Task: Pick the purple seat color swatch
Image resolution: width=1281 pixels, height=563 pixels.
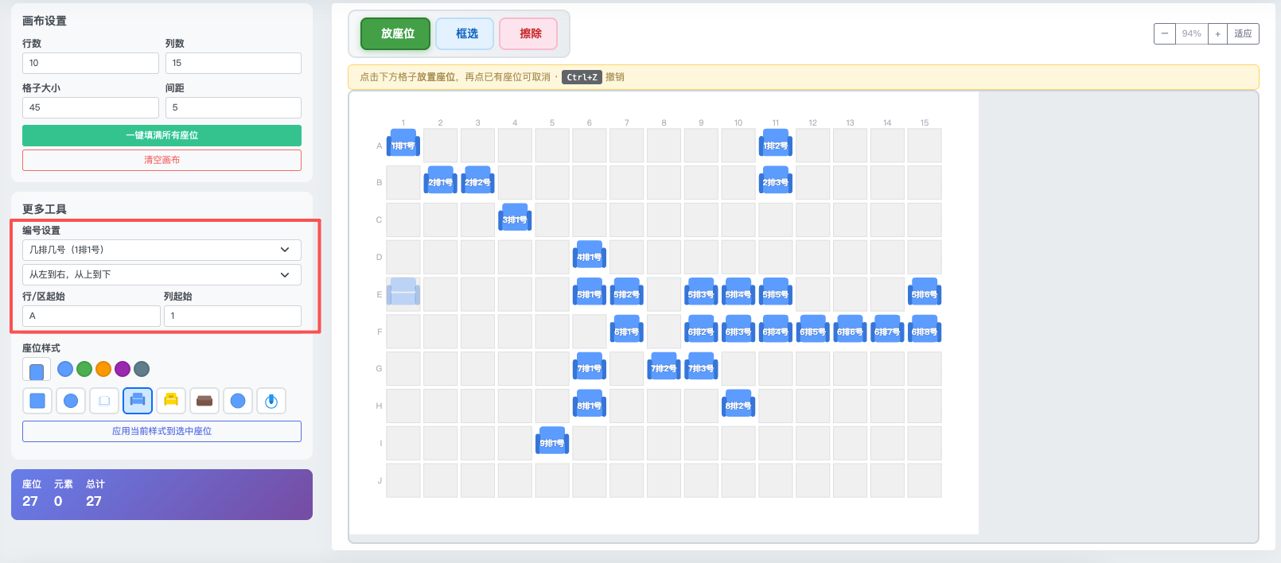Action: point(123,369)
